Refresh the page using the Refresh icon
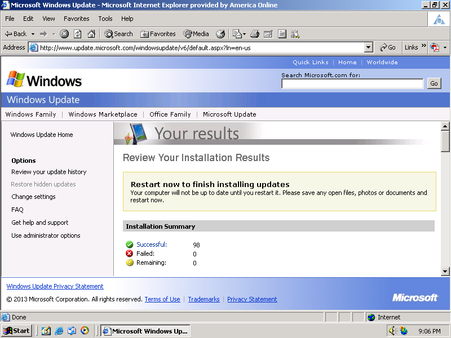451x338 pixels. tap(78, 34)
